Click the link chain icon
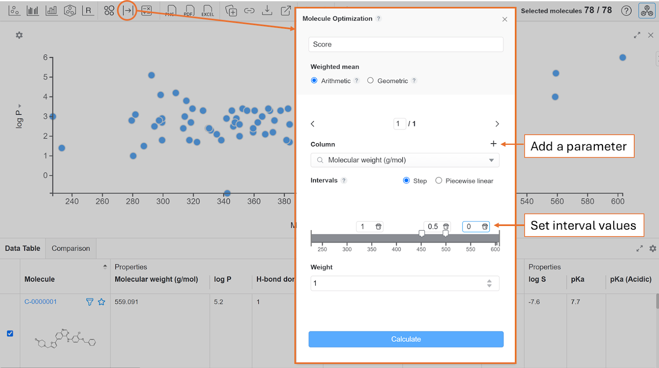The height and width of the screenshot is (368, 659). click(x=249, y=11)
